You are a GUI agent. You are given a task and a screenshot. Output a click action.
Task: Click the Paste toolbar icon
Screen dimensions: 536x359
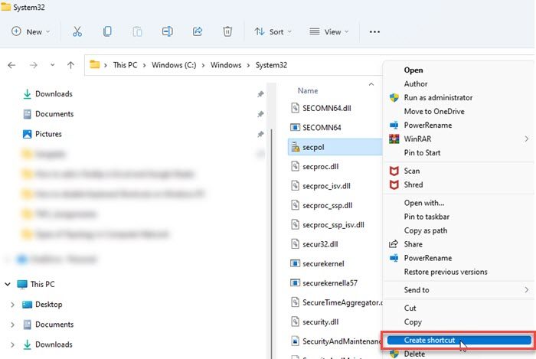[137, 32]
